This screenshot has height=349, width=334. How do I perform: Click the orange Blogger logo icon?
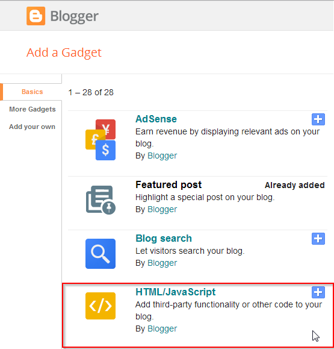[36, 16]
